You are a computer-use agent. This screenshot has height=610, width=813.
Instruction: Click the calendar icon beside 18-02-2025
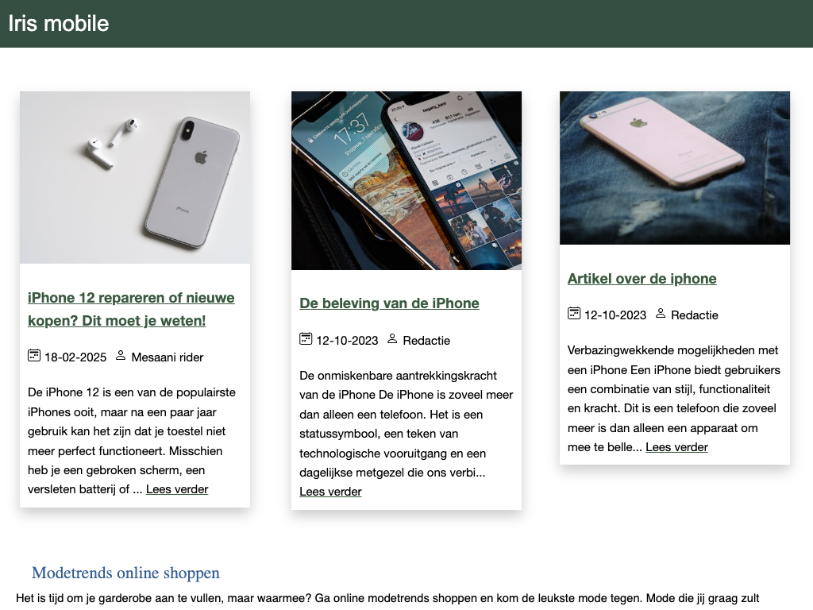33,356
